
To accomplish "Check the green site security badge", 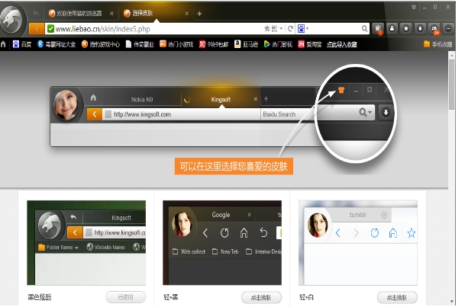I will pyautogui.click(x=50, y=29).
